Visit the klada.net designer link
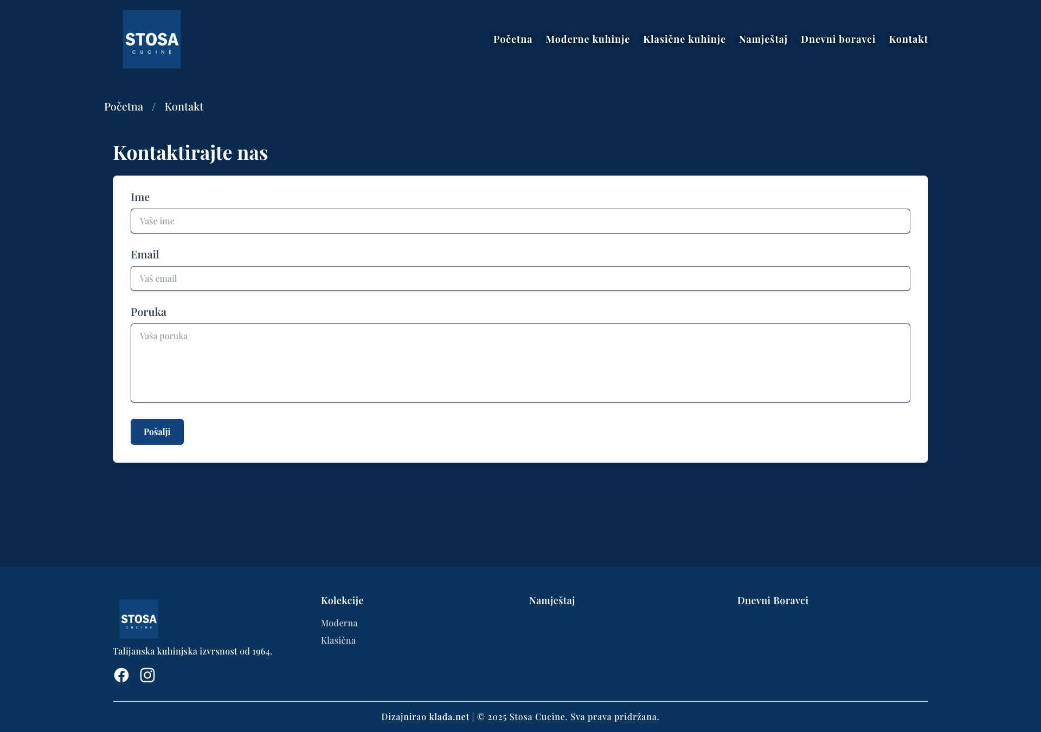This screenshot has height=732, width=1041. pyautogui.click(x=449, y=717)
